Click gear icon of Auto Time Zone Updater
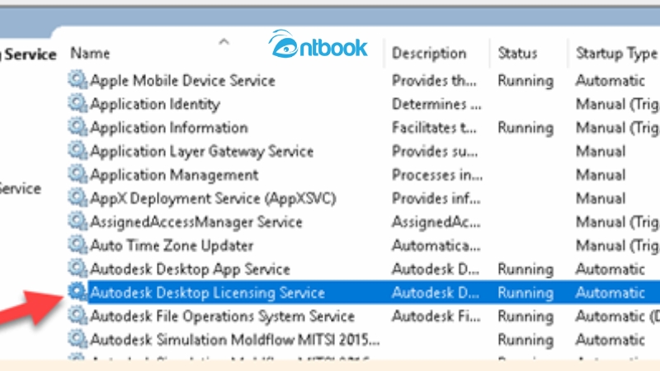 coord(78,244)
